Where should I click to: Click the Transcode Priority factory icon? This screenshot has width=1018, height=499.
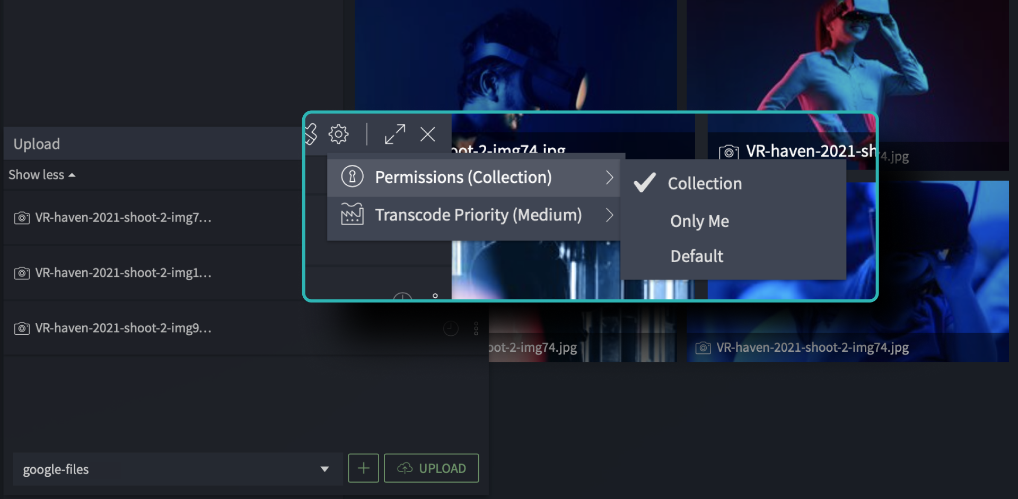[x=352, y=214]
